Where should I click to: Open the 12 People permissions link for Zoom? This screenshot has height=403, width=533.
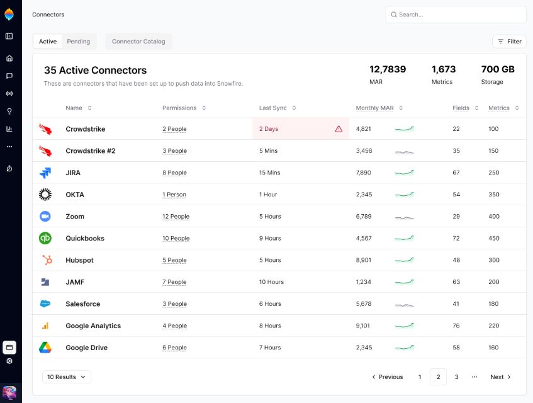click(176, 216)
